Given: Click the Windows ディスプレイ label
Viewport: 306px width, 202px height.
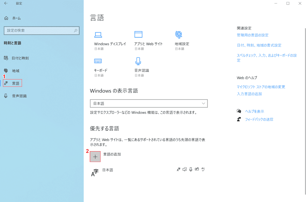Looking at the screenshot, I should coord(110,44).
